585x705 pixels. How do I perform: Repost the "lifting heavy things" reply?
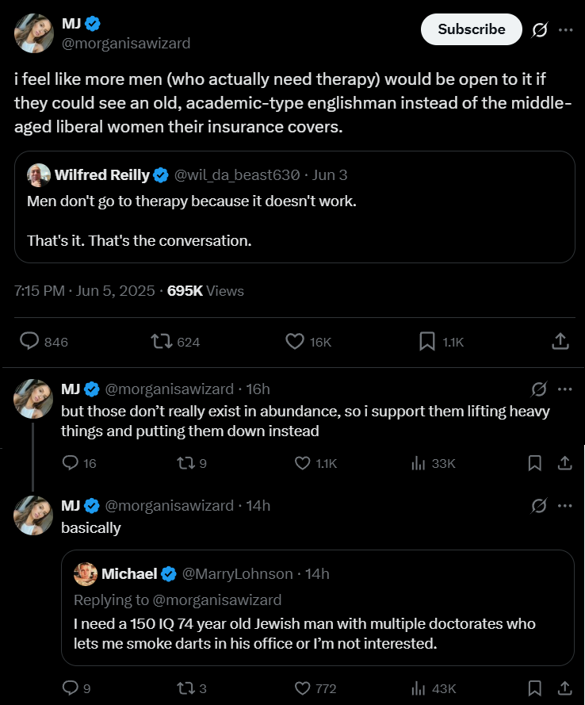point(182,463)
